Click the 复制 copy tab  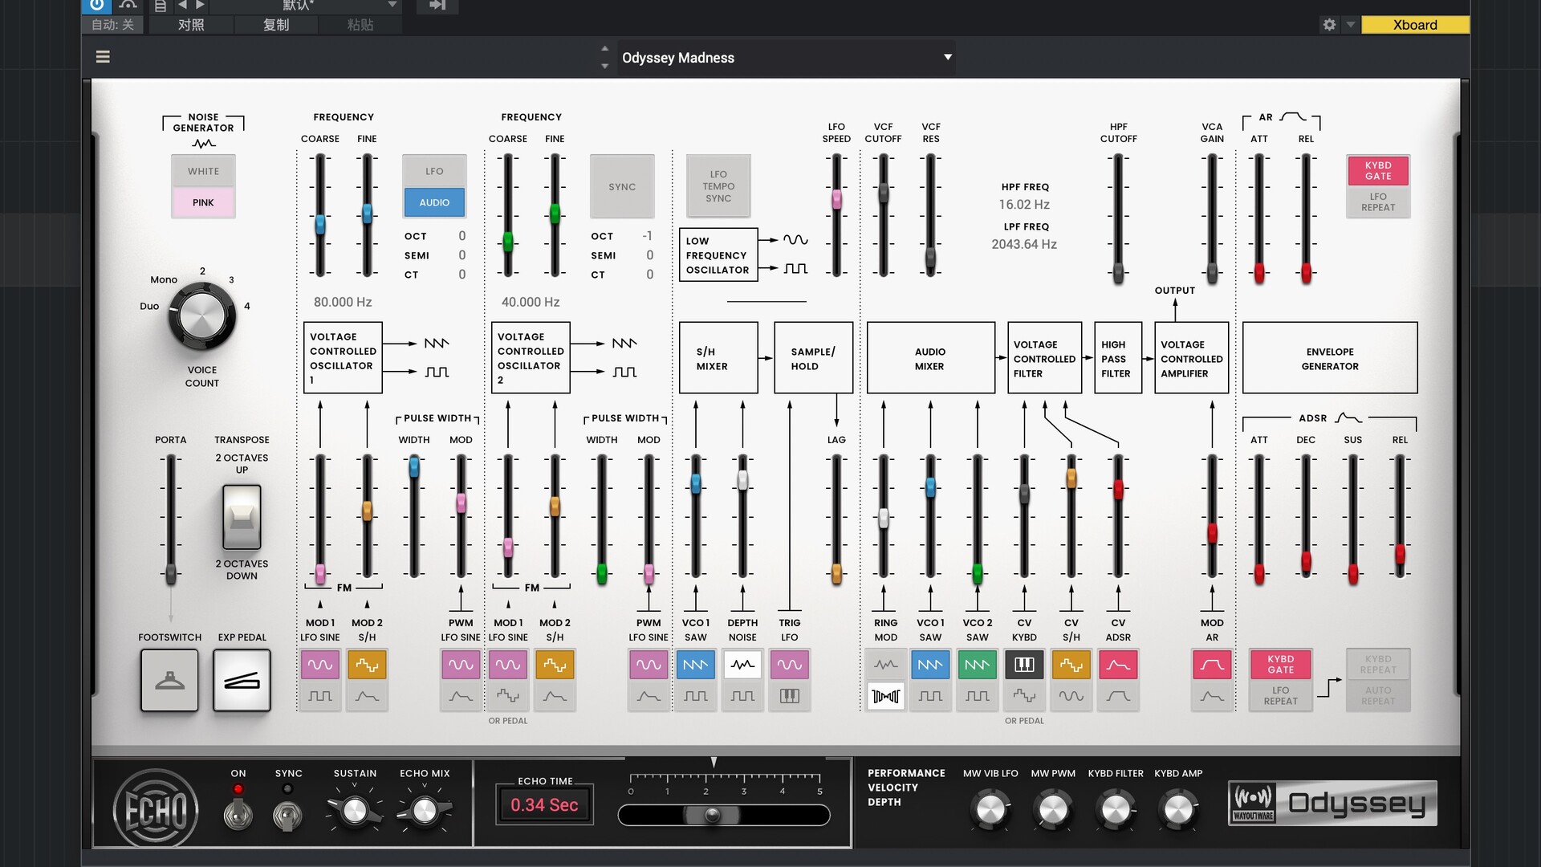276,25
